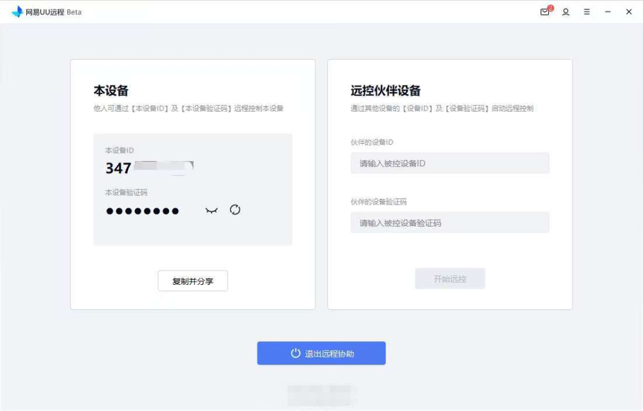
Task: Click the 远控伙伴设备 panel heading
Action: [x=386, y=90]
